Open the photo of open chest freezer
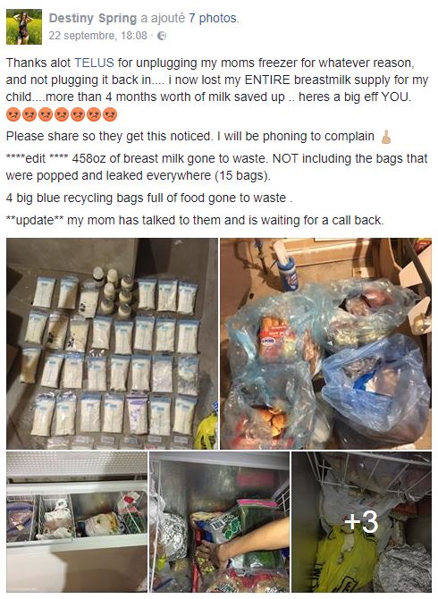Viewport: 438px width, 599px height. click(77, 522)
